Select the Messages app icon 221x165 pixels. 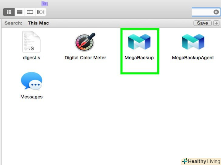pyautogui.click(x=32, y=81)
